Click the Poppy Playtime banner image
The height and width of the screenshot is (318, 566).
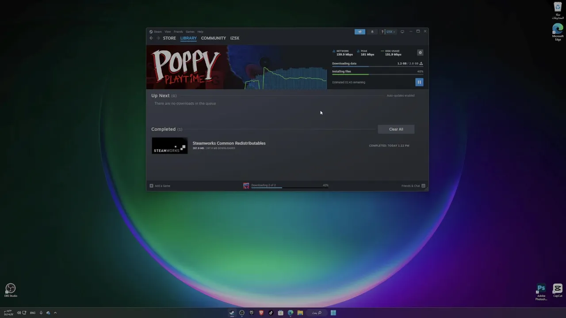click(x=237, y=67)
